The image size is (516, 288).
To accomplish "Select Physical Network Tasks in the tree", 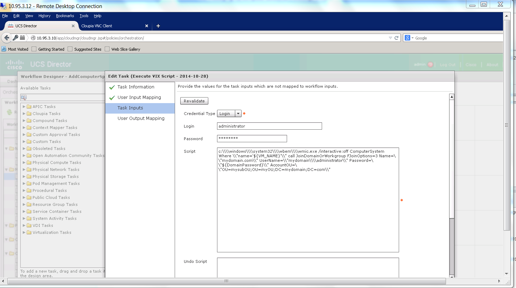I will (56, 170).
